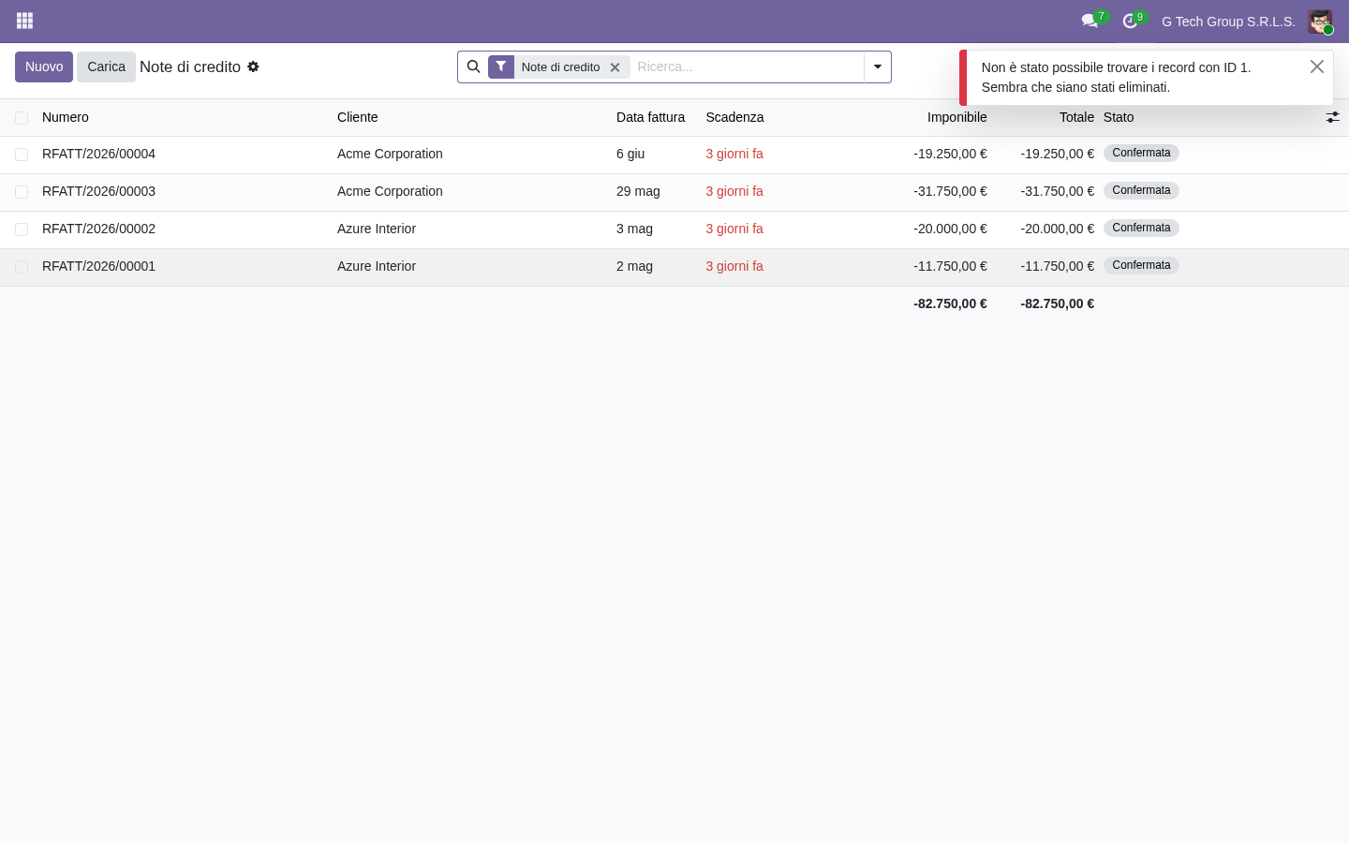Sort by Imponibile column header
Image resolution: width=1349 pixels, height=843 pixels.
tap(957, 117)
